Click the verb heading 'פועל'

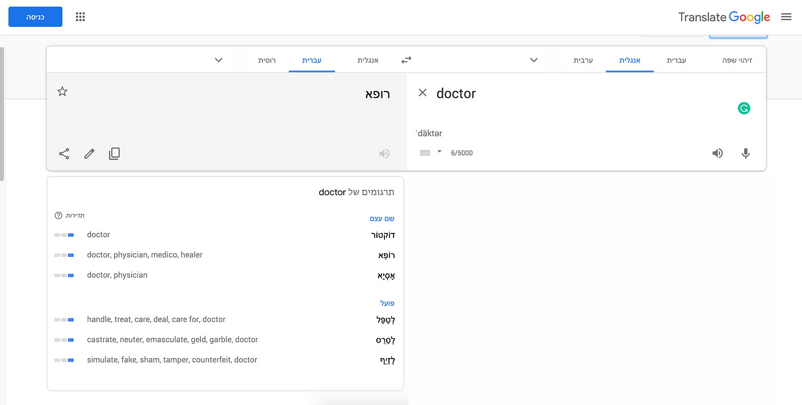(x=387, y=303)
